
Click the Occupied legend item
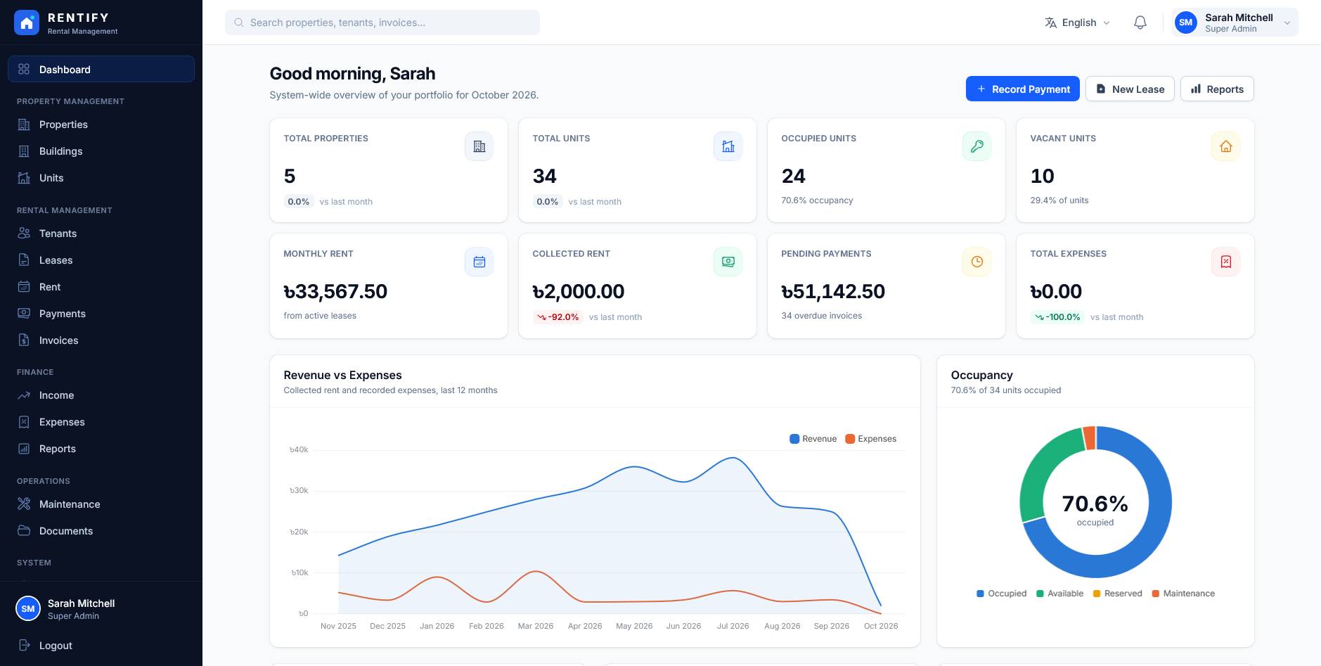(x=1001, y=594)
